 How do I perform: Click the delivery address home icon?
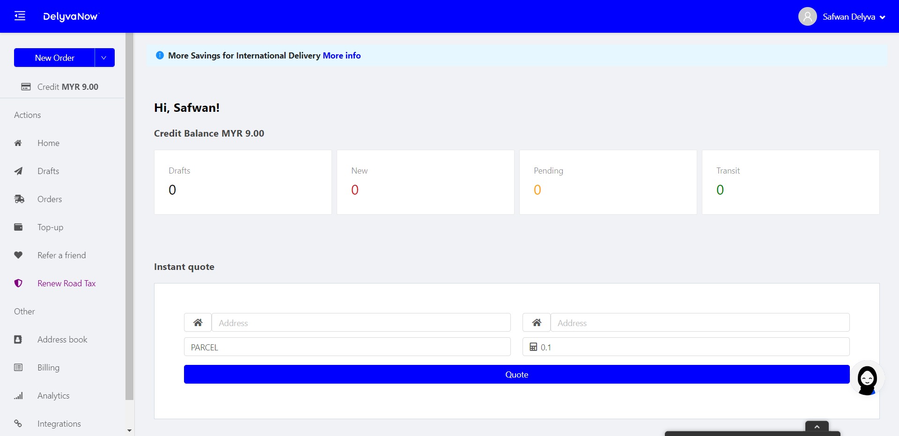[537, 322]
